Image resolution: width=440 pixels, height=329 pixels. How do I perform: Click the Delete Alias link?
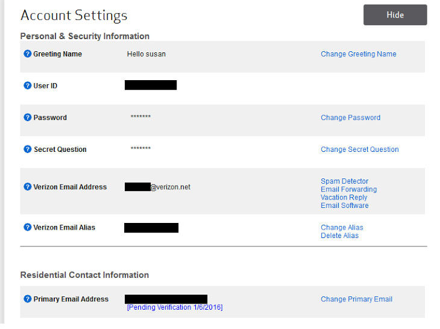coord(339,236)
